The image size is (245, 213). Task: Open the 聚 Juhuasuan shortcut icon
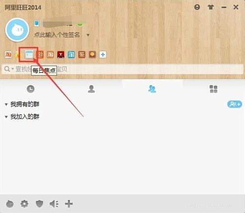click(x=82, y=54)
